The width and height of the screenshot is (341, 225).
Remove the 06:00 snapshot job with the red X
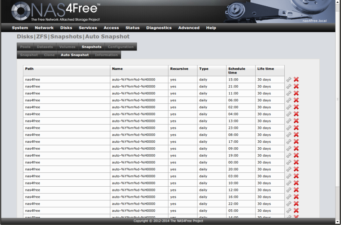pyautogui.click(x=296, y=100)
